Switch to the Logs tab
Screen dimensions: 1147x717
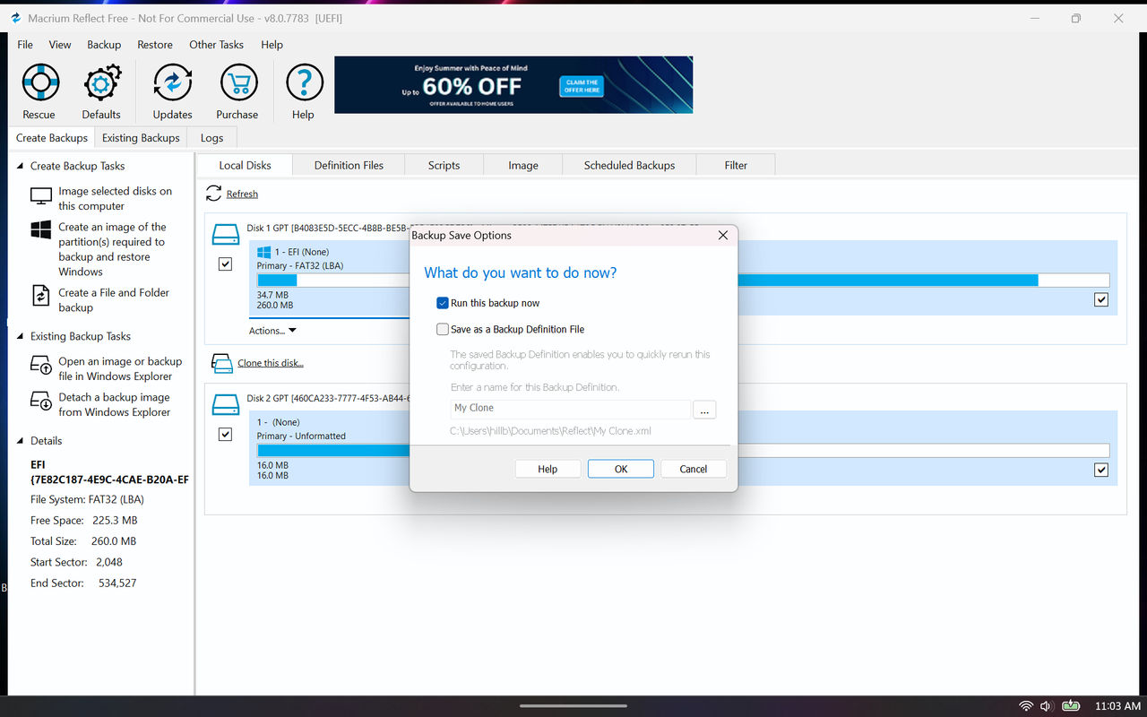click(x=212, y=138)
